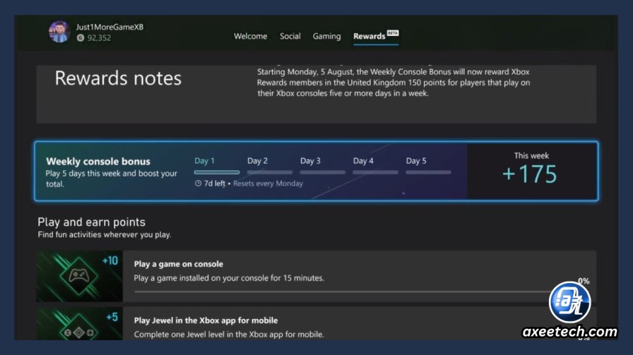Open Play Jewel in the Xbox app activity
The height and width of the screenshot is (355, 633).
(x=316, y=323)
